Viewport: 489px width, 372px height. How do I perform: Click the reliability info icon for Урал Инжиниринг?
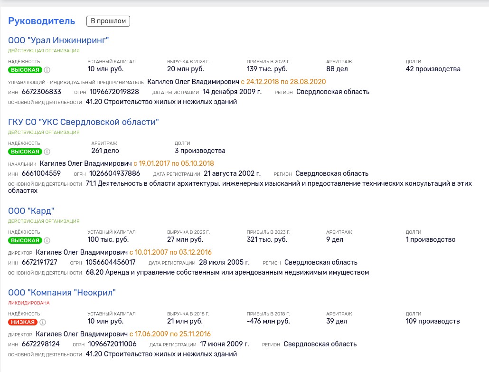pyautogui.click(x=47, y=70)
